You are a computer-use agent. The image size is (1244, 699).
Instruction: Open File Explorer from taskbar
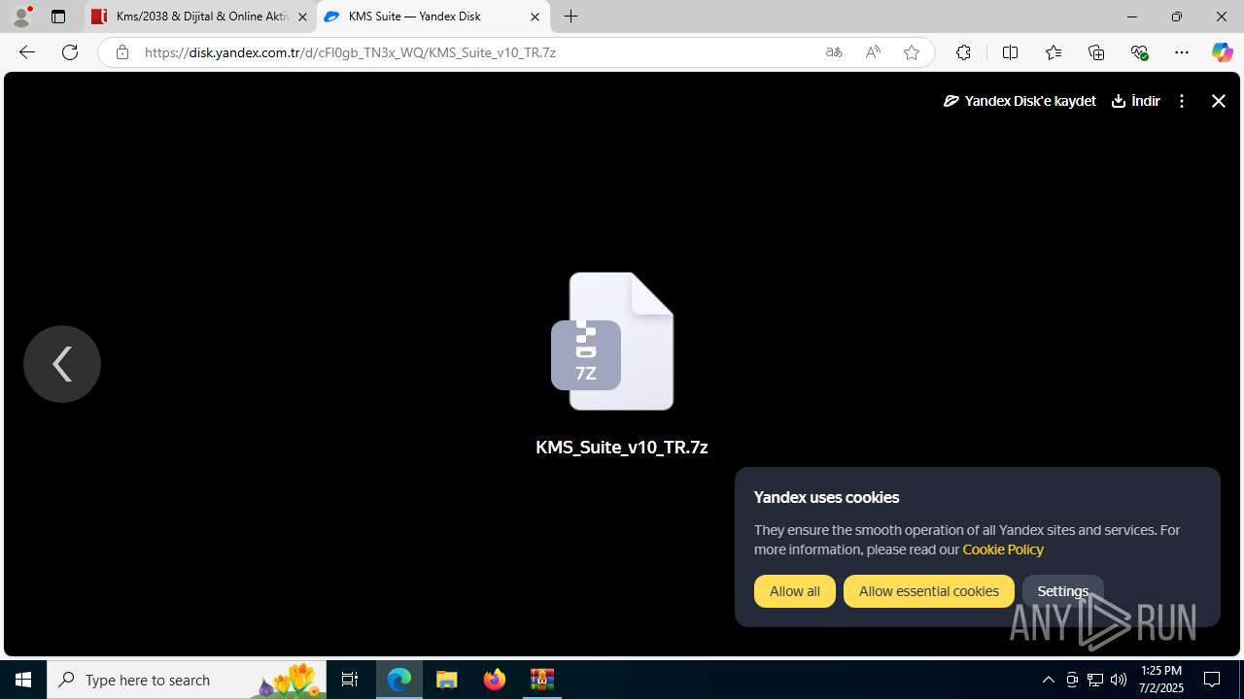[x=447, y=680]
